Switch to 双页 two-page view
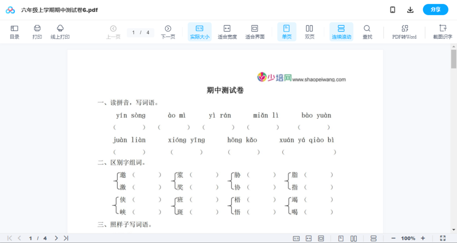This screenshot has width=457, height=243. [309, 32]
